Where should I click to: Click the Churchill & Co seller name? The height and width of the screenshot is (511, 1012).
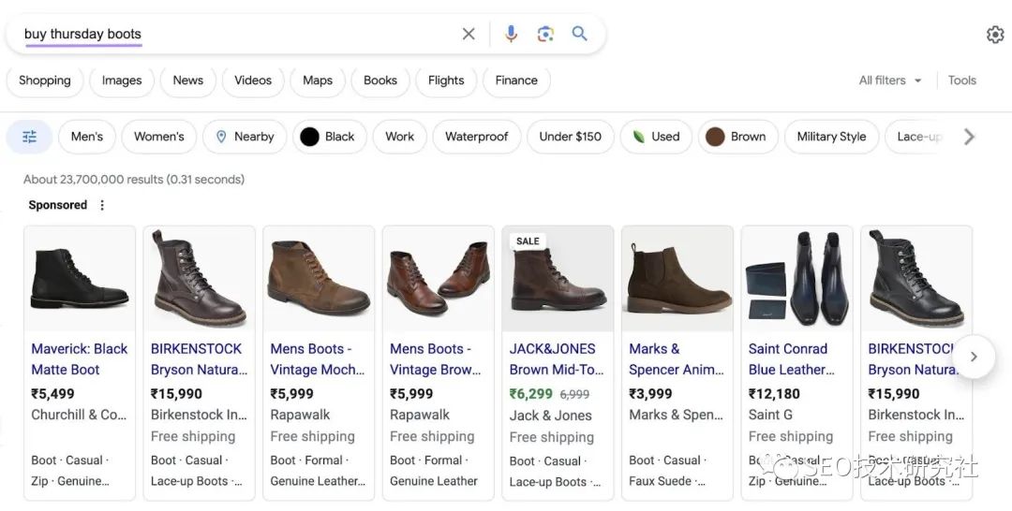(79, 415)
